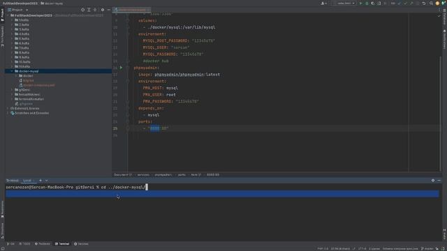Run the selected configuration
This screenshot has height=251, width=447.
coord(360,3)
